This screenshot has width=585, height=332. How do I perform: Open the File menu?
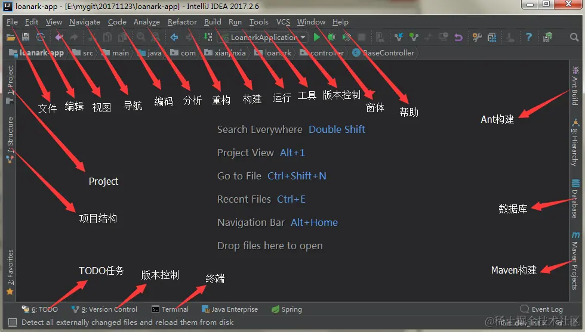pos(12,22)
